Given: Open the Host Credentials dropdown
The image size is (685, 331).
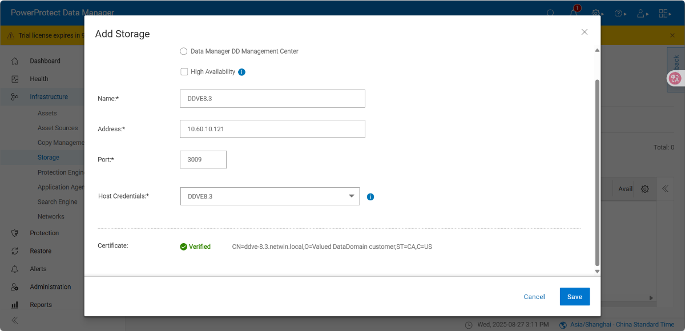Looking at the screenshot, I should click(x=270, y=196).
